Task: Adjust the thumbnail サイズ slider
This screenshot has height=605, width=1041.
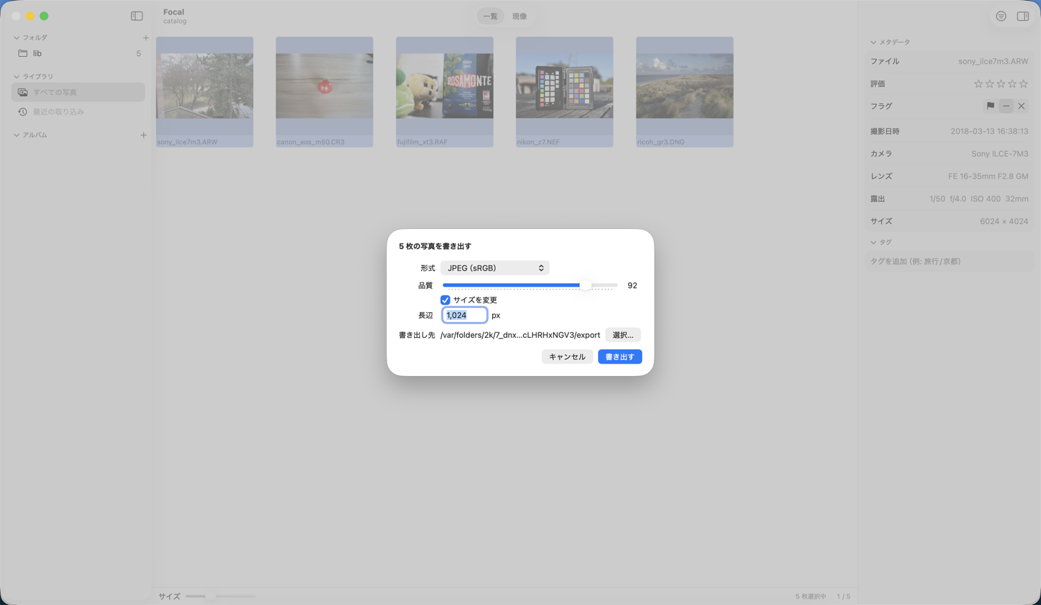Action: coord(220,596)
